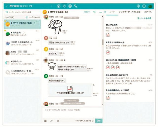Switch to the ブックマーク tab

(x=124, y=12)
